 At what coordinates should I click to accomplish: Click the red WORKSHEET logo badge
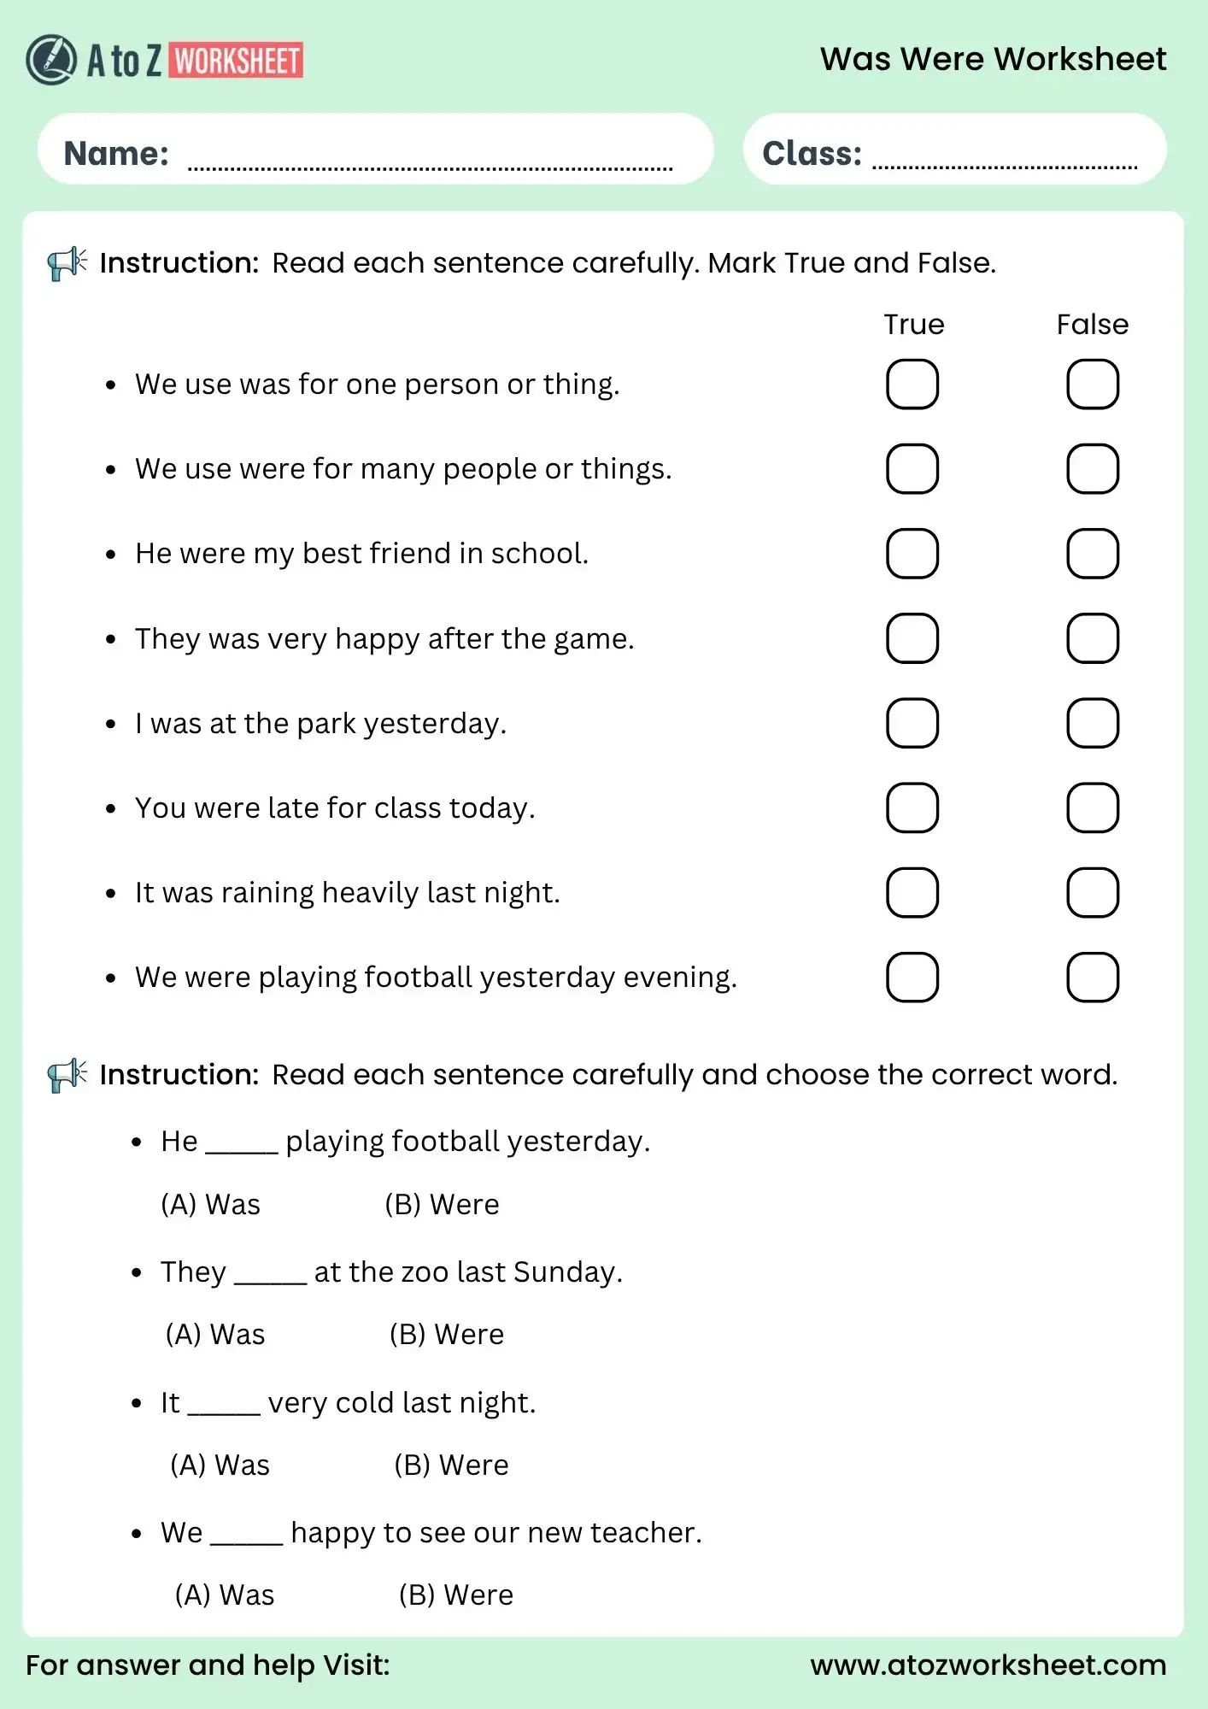point(237,61)
